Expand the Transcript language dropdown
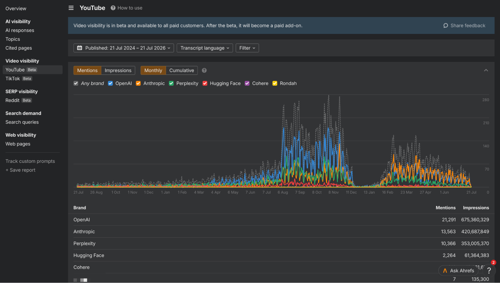Image resolution: width=500 pixels, height=283 pixels. [x=205, y=48]
